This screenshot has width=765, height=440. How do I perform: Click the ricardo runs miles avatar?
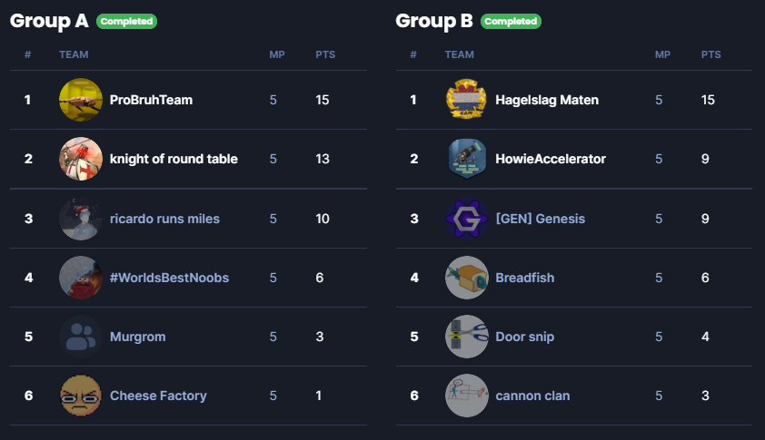pos(81,219)
